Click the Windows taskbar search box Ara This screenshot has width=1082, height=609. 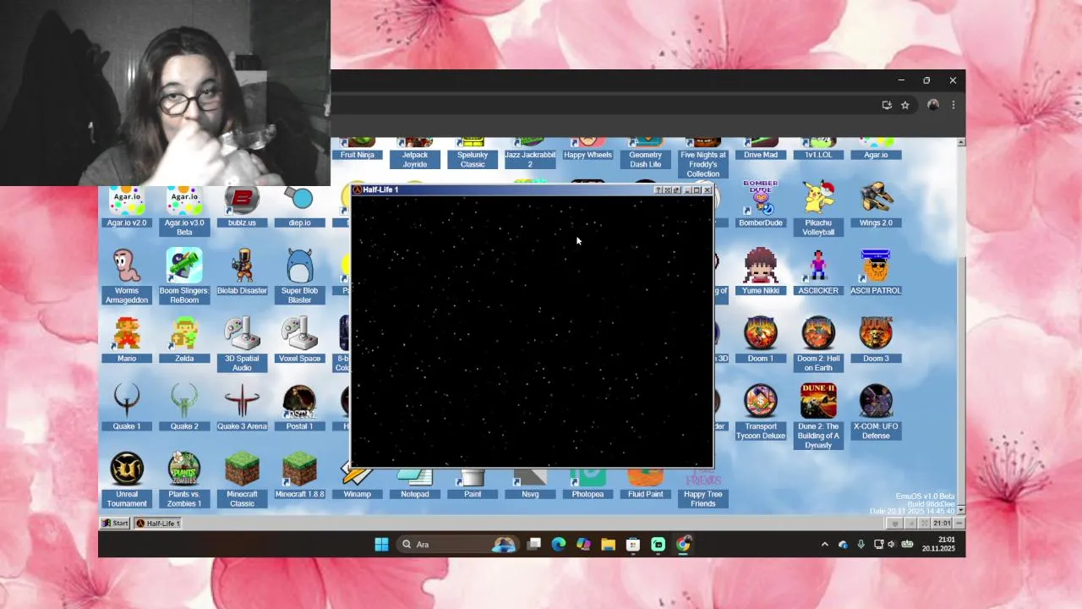point(457,545)
